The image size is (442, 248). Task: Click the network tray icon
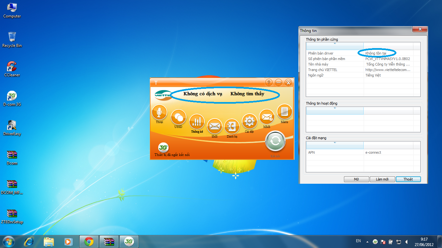[x=399, y=242]
